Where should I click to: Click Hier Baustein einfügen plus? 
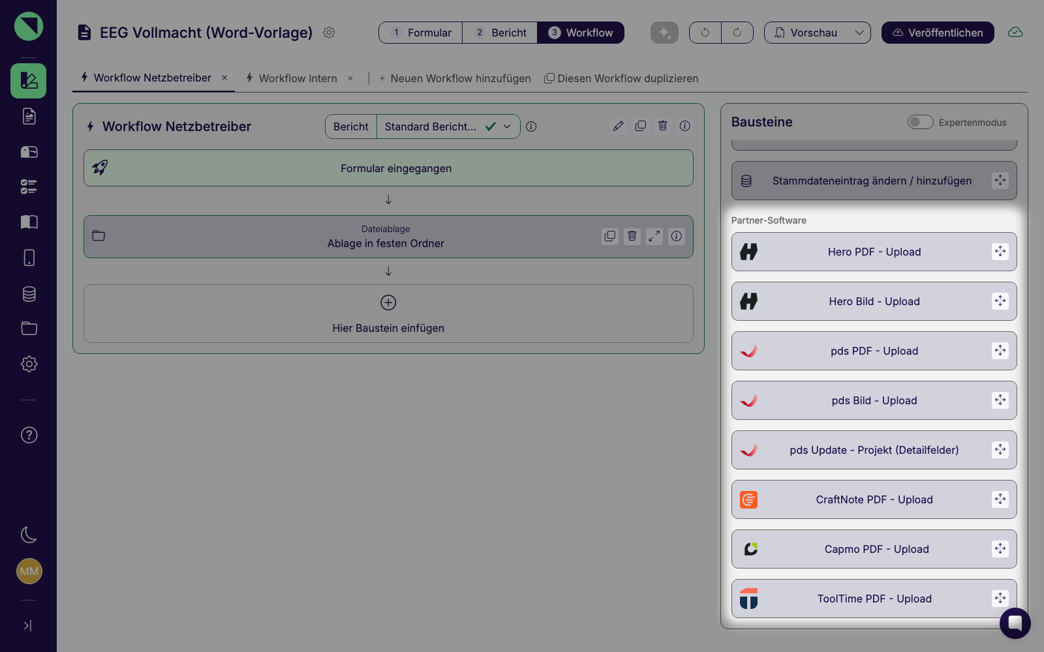point(388,303)
